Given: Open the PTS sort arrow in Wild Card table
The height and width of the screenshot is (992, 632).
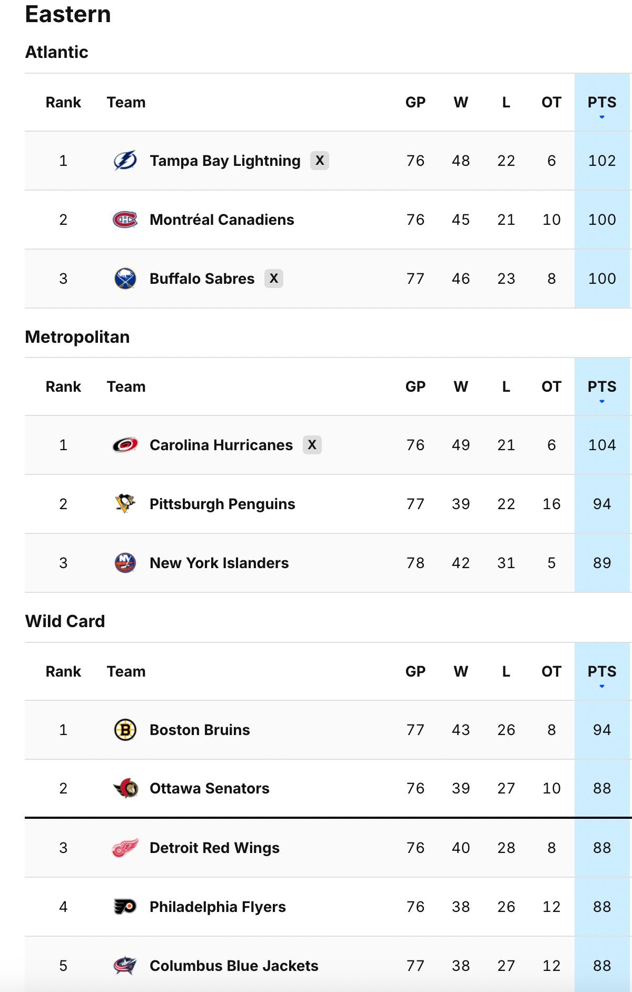Looking at the screenshot, I should [x=600, y=686].
